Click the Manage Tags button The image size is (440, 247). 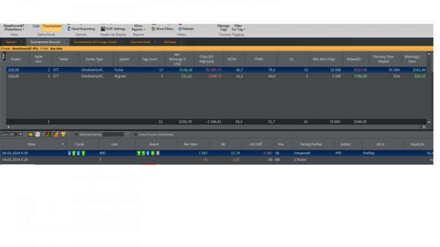pyautogui.click(x=223, y=28)
